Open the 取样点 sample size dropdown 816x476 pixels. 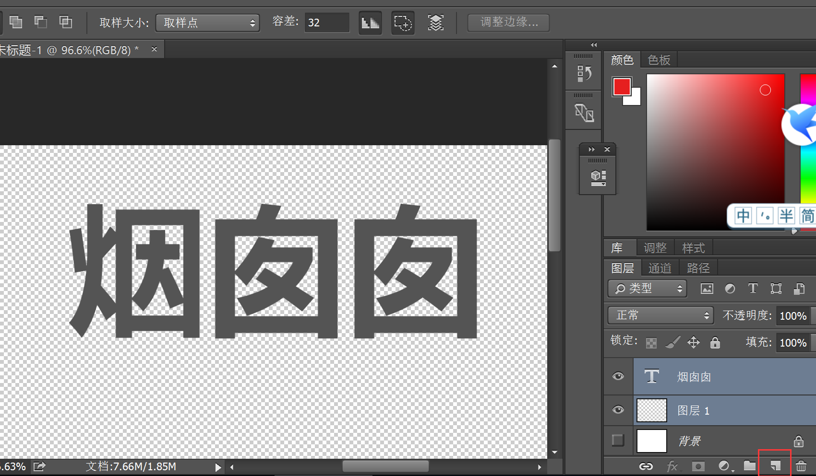click(207, 23)
